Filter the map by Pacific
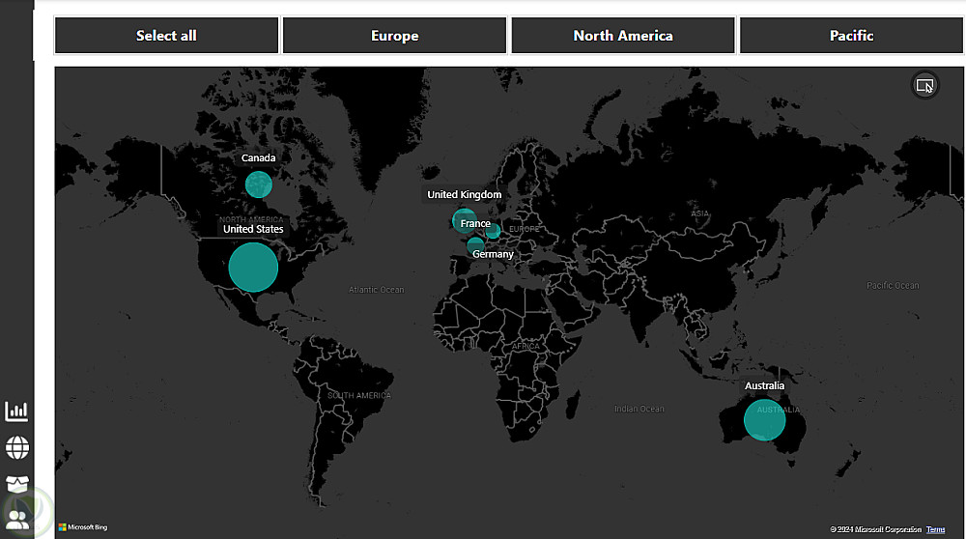 coord(851,36)
